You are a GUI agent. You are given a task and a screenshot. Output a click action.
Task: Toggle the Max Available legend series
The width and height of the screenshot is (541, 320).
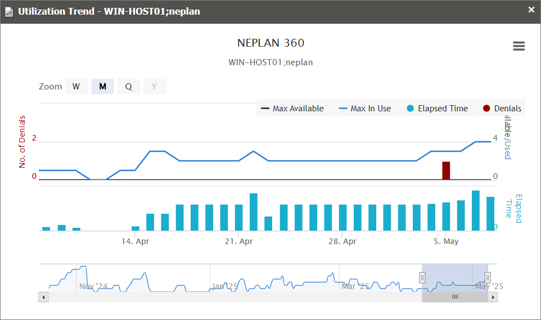[292, 109]
